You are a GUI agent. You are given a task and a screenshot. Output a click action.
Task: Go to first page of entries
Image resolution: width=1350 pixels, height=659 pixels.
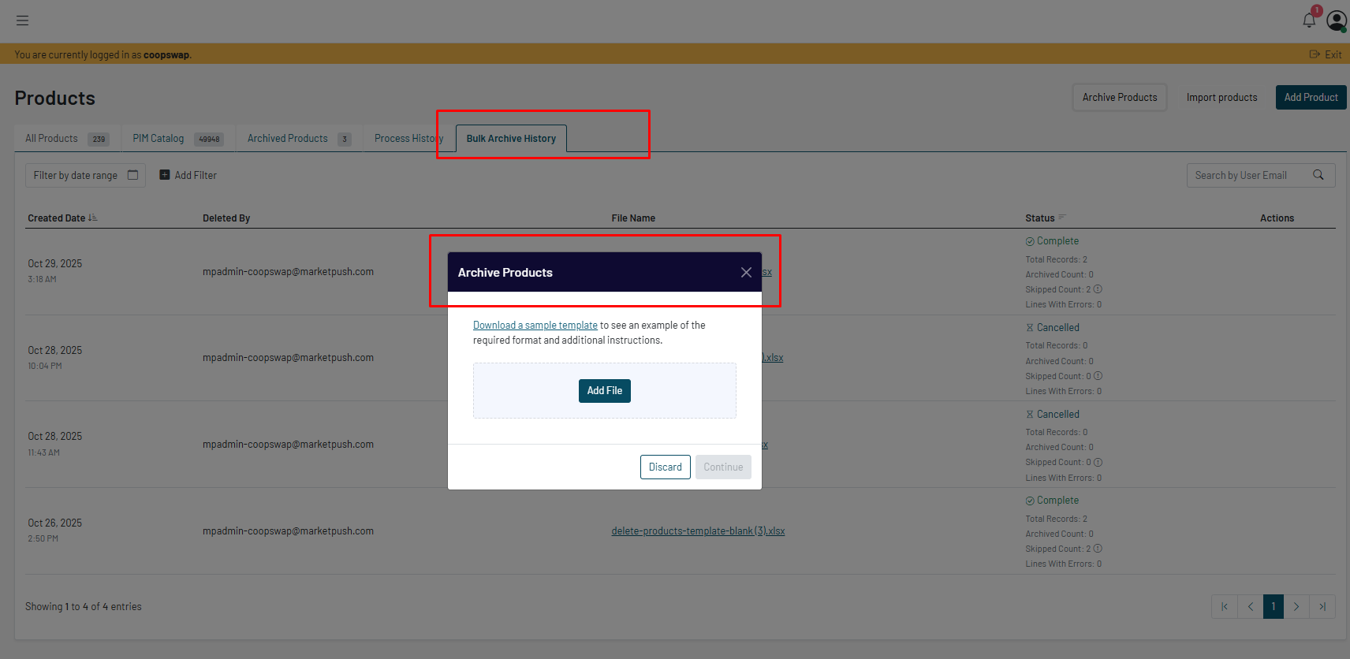(1224, 606)
